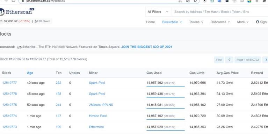This screenshot has height=134, width=268.
Task: Click the search by address field
Action: tap(220, 12)
